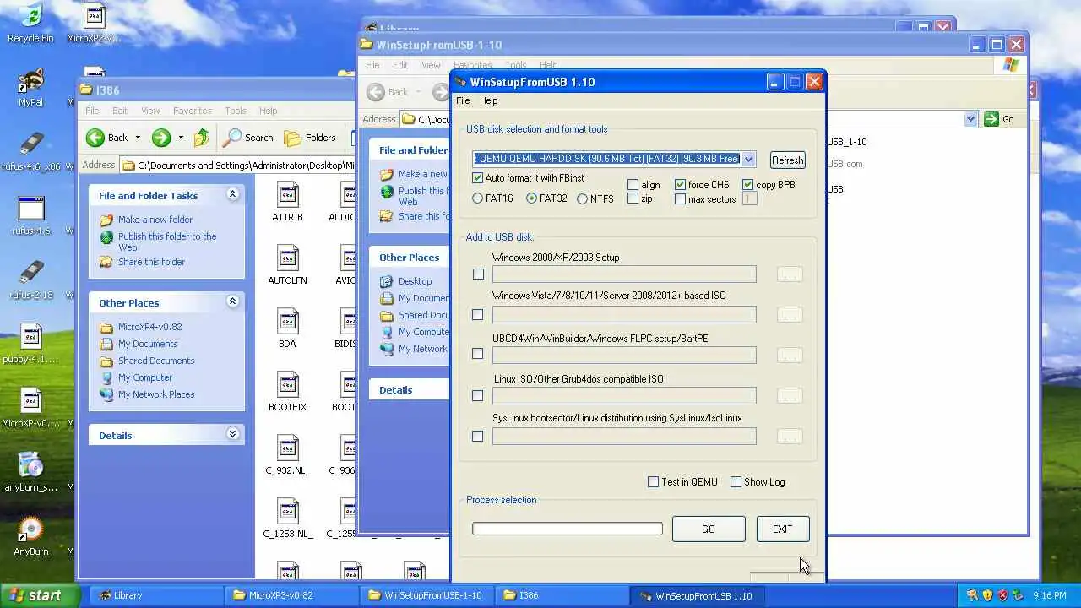Open Tools menu in I386 window
This screenshot has height=608, width=1081.
[236, 111]
